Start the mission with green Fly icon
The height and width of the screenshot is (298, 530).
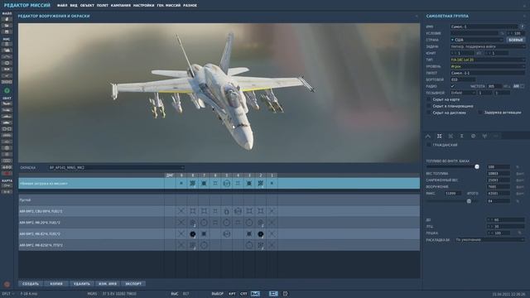click(x=7, y=90)
